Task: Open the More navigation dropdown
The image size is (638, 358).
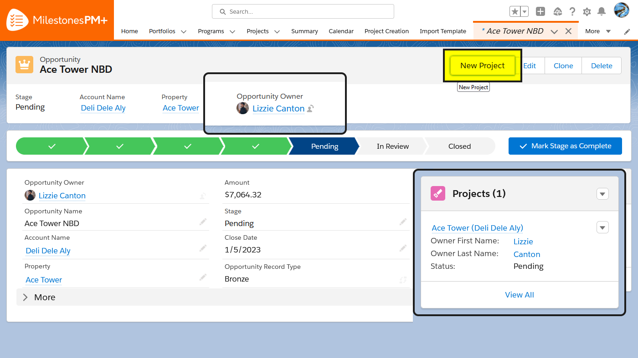Action: [x=597, y=31]
